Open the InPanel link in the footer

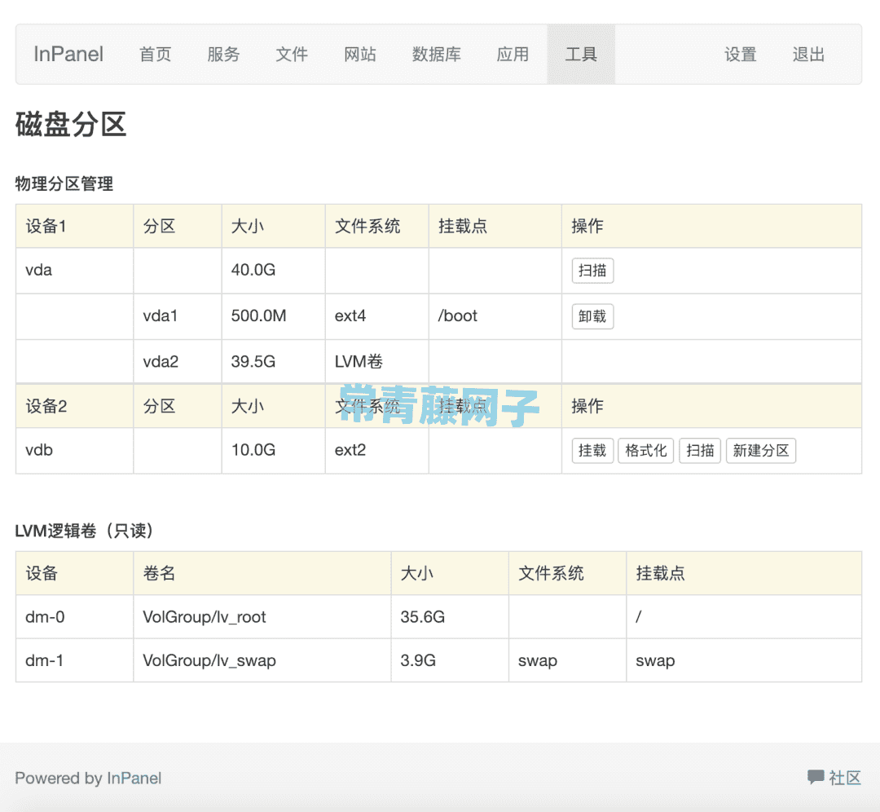[x=134, y=778]
